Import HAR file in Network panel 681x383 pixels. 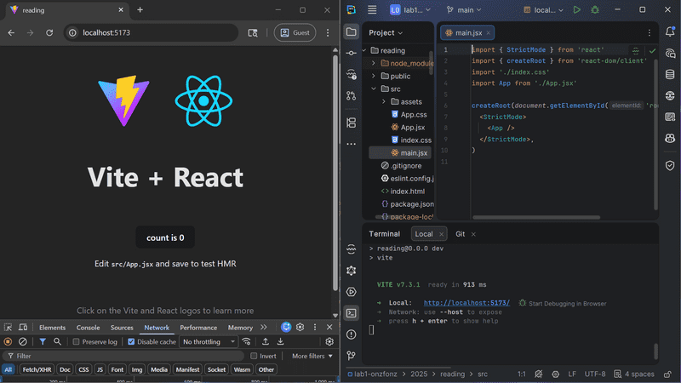(x=266, y=342)
